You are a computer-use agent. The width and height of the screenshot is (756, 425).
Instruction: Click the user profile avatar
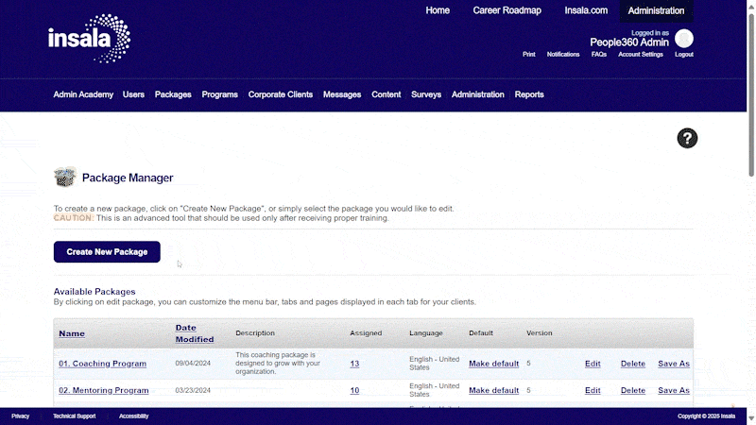683,39
